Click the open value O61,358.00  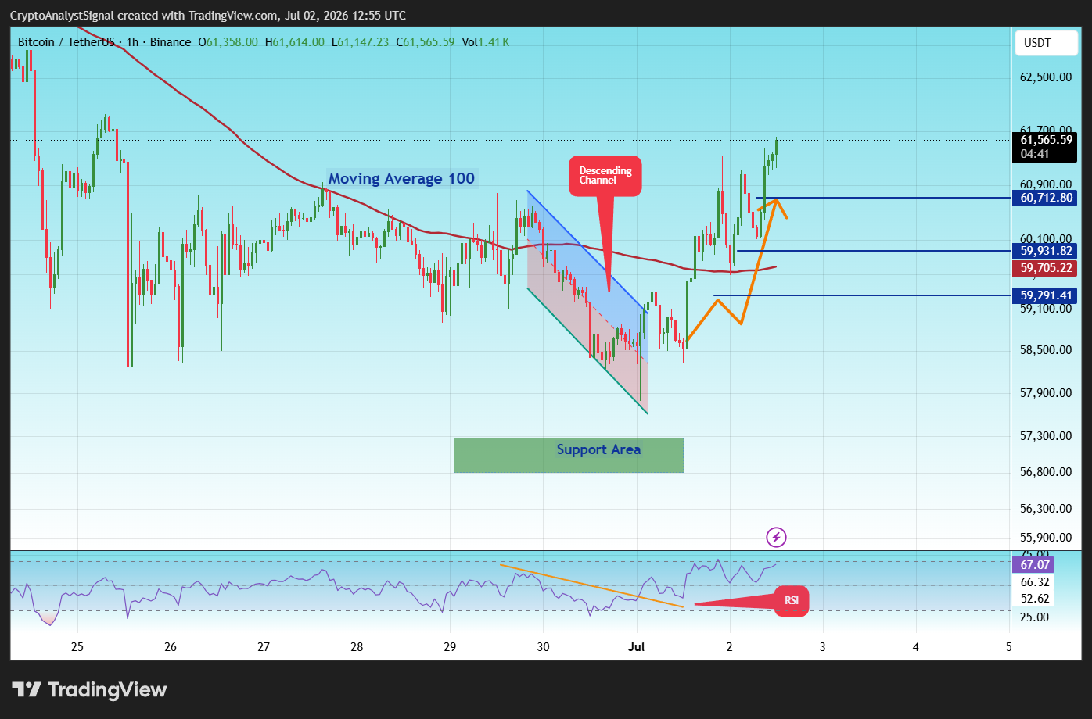[228, 42]
